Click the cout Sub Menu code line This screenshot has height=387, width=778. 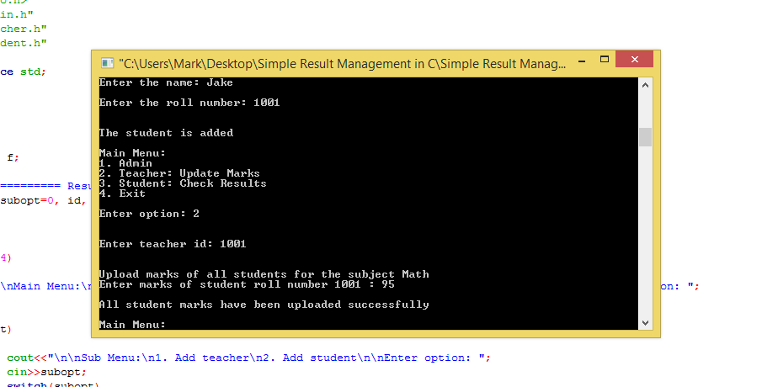[x=248, y=358]
